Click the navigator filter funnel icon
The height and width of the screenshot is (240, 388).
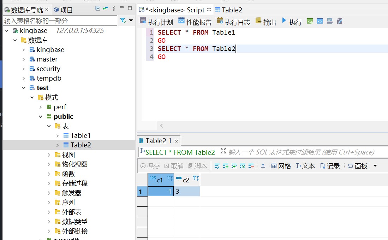(123, 20)
